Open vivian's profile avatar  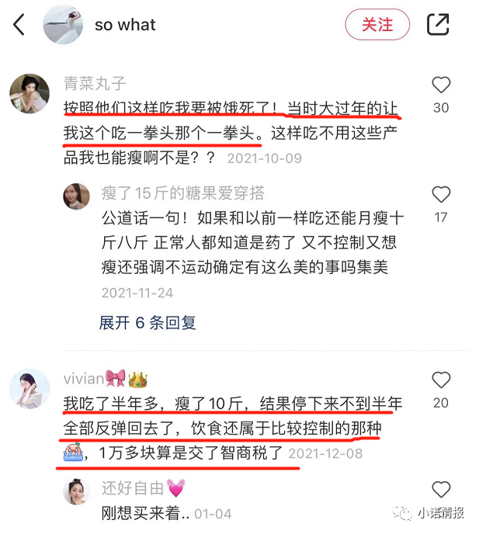(x=30, y=389)
